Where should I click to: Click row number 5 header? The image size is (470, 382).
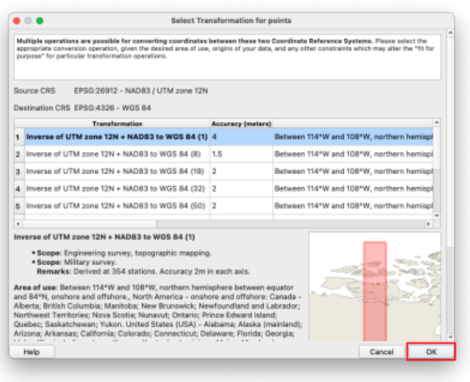coord(19,206)
